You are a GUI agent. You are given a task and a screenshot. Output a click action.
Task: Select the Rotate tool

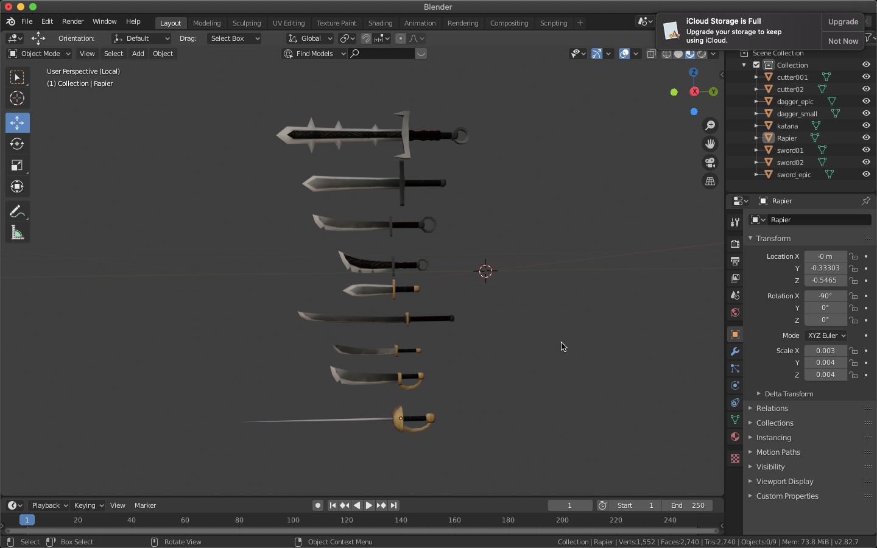tap(17, 144)
